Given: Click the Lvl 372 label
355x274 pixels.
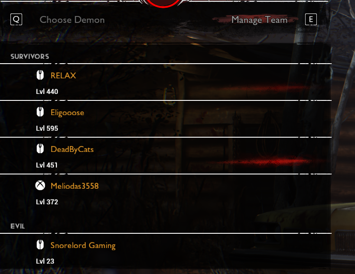Looking at the screenshot, I should click(47, 202).
